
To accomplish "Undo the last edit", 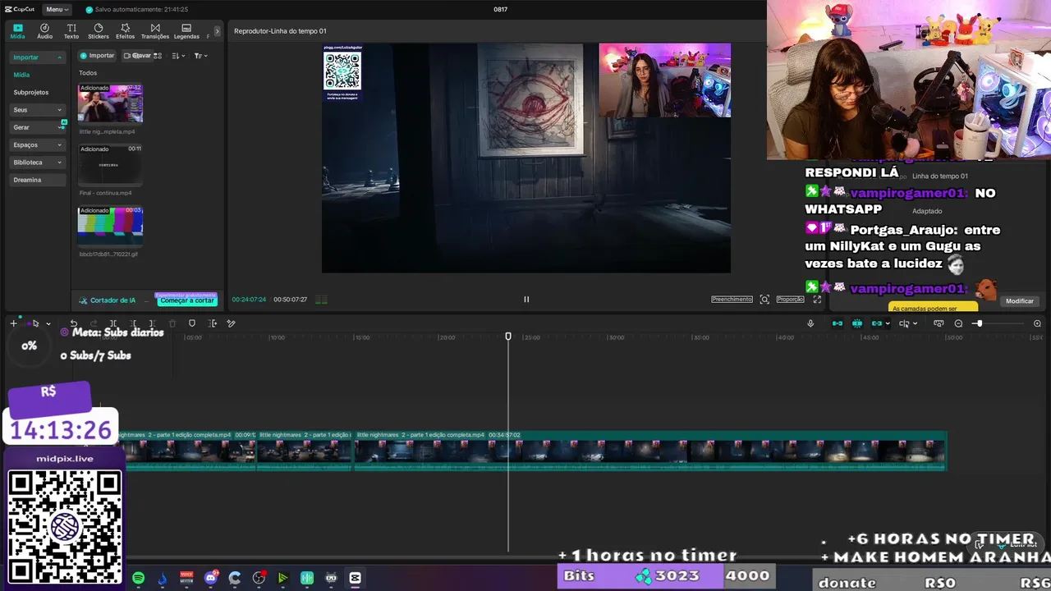I will pyautogui.click(x=74, y=323).
